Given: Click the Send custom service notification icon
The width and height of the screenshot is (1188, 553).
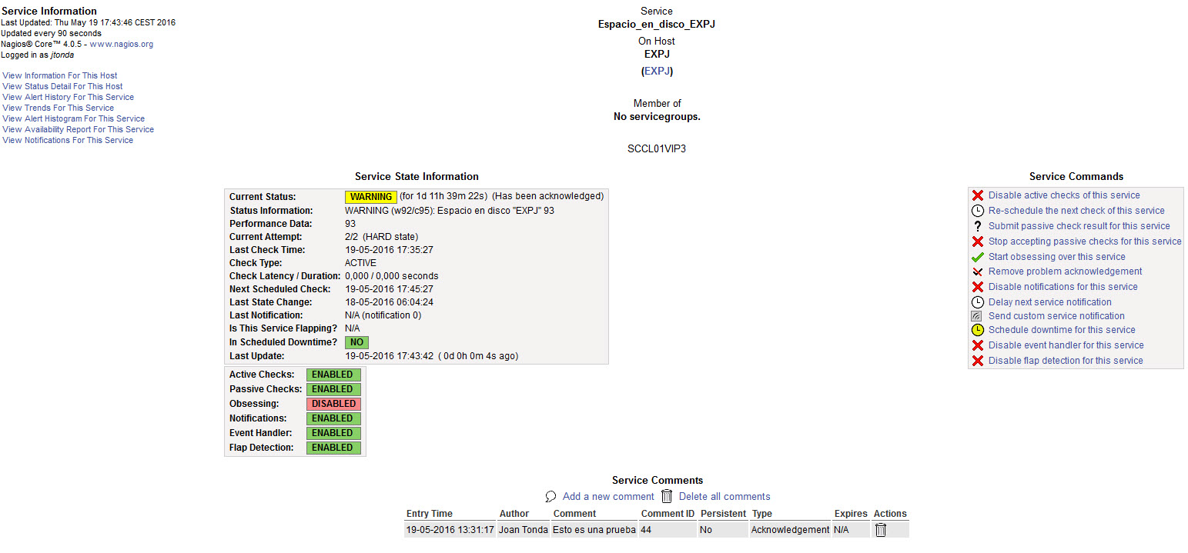Looking at the screenshot, I should 977,316.
